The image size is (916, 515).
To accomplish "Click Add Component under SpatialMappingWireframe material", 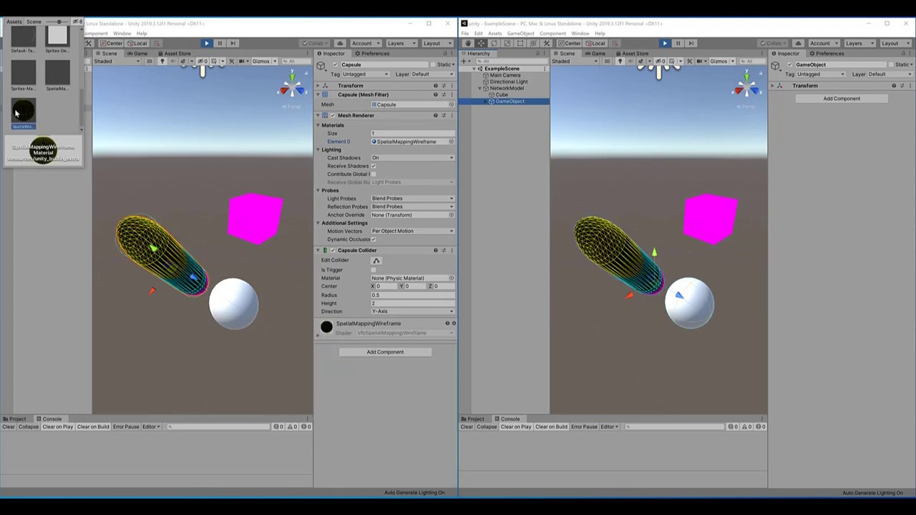I will [385, 352].
